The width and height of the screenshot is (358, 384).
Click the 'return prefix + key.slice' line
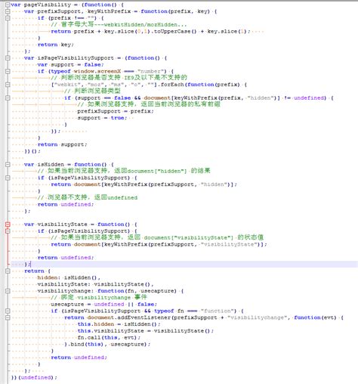click(x=150, y=32)
